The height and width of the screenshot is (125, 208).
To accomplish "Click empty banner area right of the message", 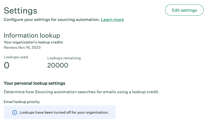I will coord(112,112).
